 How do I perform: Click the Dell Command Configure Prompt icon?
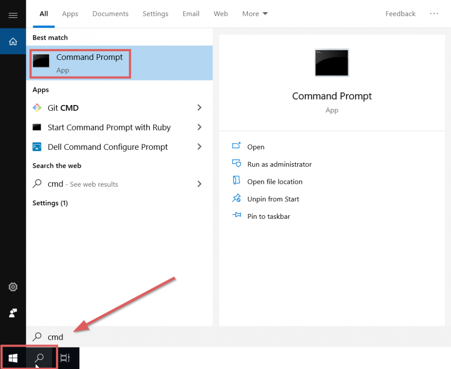(37, 147)
